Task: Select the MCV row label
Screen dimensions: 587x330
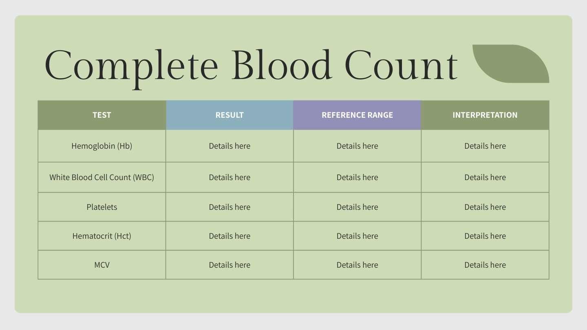Action: 102,265
